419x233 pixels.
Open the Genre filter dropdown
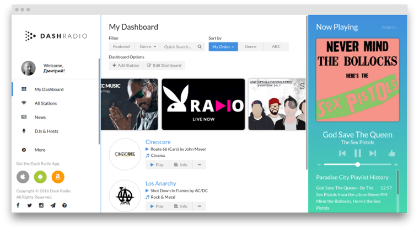click(x=148, y=46)
